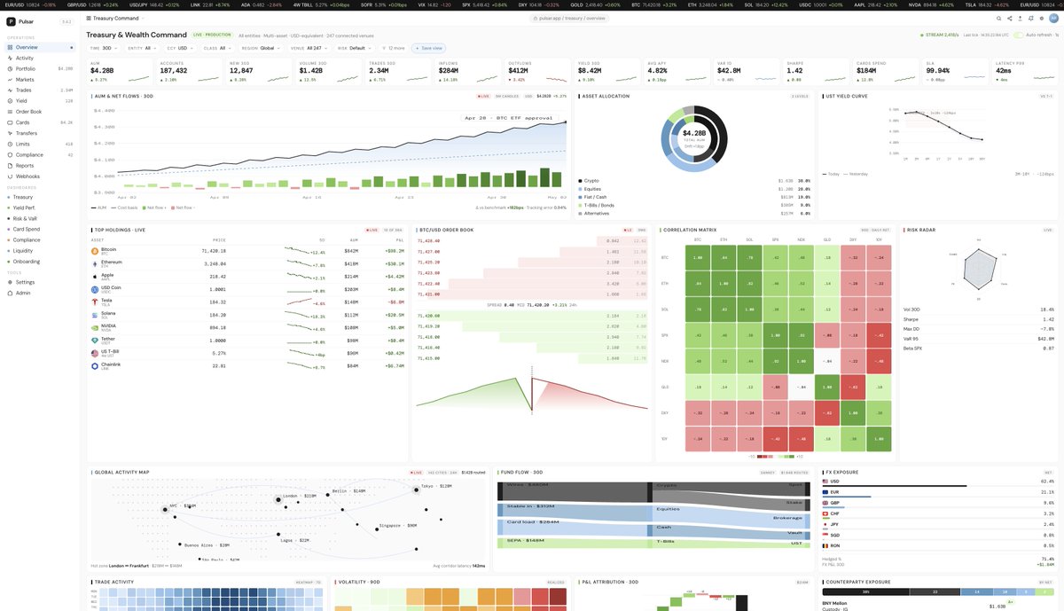Click the theme dot icon beside the avatar
This screenshot has width=1064, height=611.
pyautogui.click(x=1041, y=18)
